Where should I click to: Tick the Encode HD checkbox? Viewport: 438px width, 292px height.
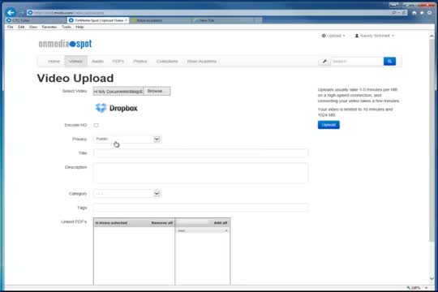tap(97, 125)
